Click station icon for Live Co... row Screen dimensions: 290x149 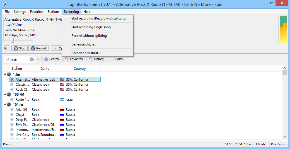point(12,134)
